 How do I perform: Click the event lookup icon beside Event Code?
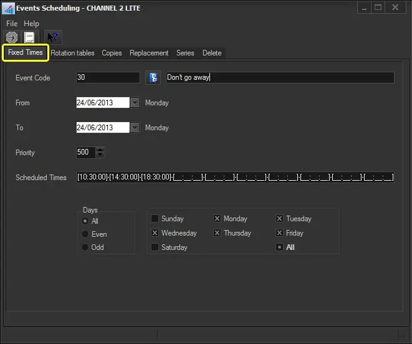(x=153, y=78)
